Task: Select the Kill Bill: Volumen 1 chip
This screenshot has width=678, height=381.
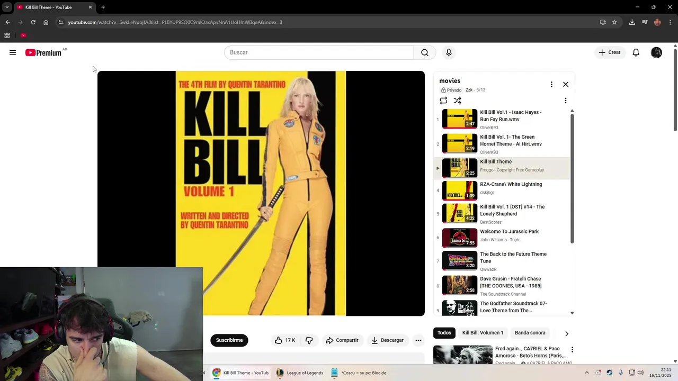Action: click(x=483, y=333)
